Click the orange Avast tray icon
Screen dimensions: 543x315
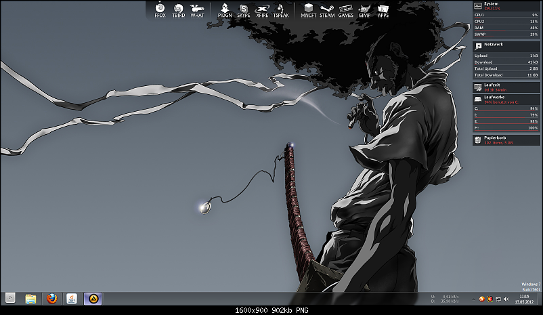click(481, 299)
